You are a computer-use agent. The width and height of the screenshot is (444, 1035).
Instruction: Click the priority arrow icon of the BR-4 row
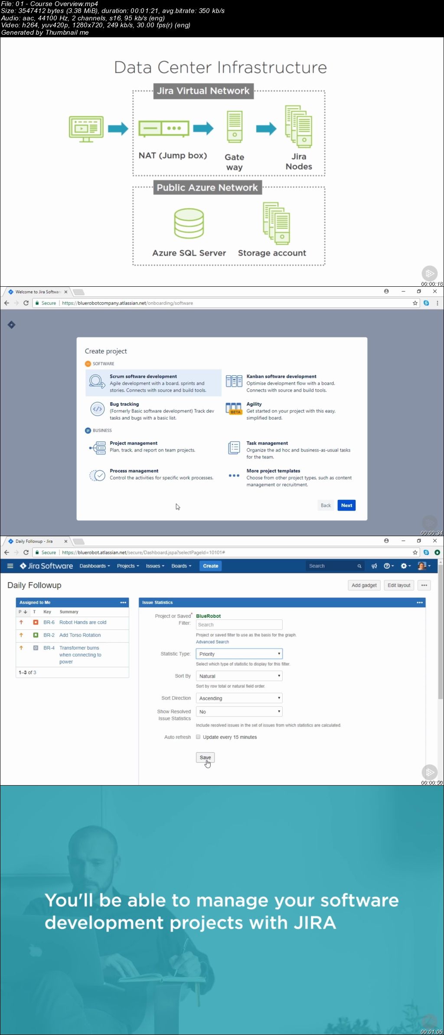point(21,648)
